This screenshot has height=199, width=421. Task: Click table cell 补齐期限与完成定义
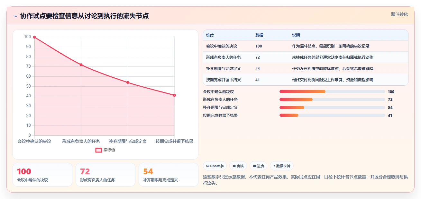[224, 69]
